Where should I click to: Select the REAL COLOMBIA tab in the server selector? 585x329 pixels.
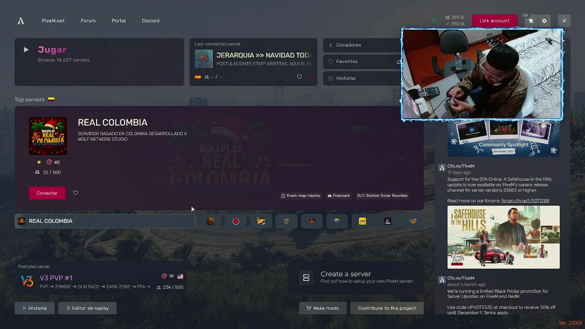pos(105,221)
